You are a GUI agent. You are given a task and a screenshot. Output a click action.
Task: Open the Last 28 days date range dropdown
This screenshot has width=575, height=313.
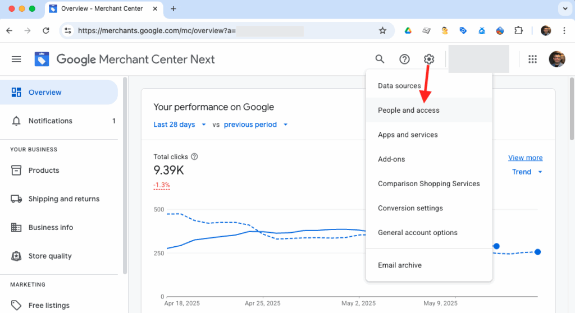tap(179, 125)
